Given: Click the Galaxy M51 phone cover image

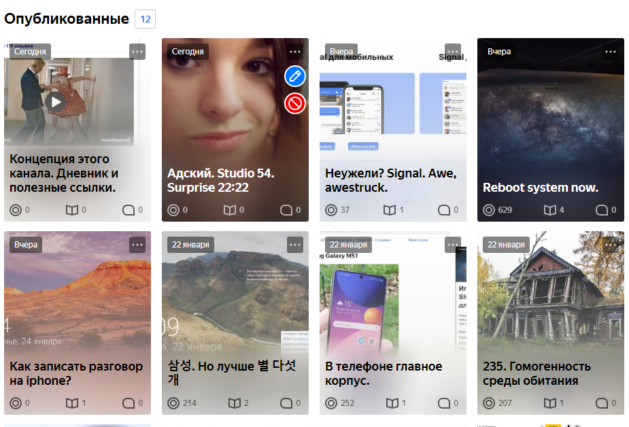Looking at the screenshot, I should pos(359,309).
